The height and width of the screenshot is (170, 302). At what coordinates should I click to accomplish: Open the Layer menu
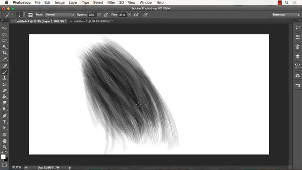coord(73,3)
